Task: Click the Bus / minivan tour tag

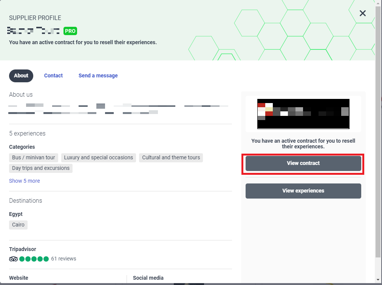Action: 34,157
